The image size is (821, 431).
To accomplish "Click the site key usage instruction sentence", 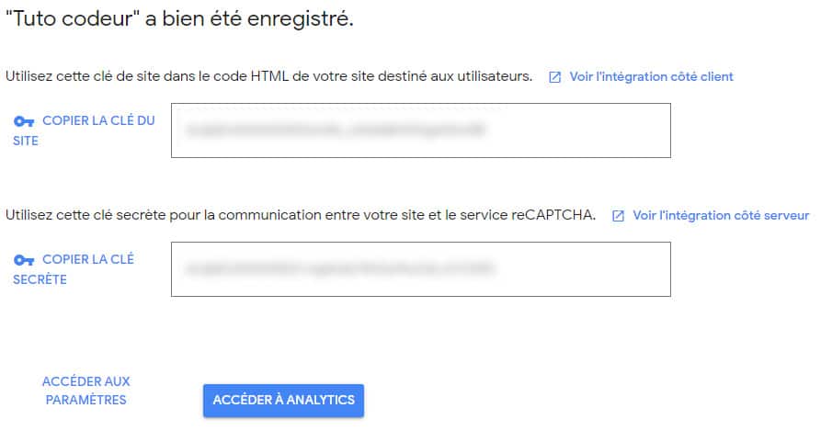I will pyautogui.click(x=268, y=77).
